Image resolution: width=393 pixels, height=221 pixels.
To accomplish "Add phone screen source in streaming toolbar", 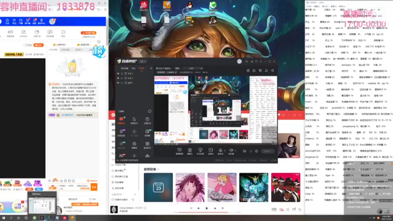I will [x=200, y=151].
